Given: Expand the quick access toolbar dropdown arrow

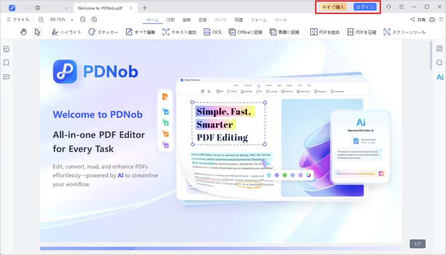Looking at the screenshot, I should click(x=66, y=8).
